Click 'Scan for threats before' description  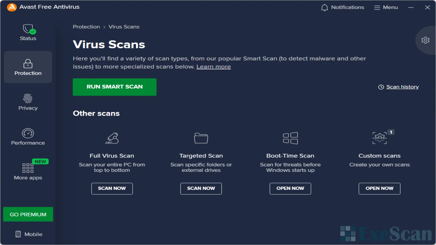(x=290, y=167)
